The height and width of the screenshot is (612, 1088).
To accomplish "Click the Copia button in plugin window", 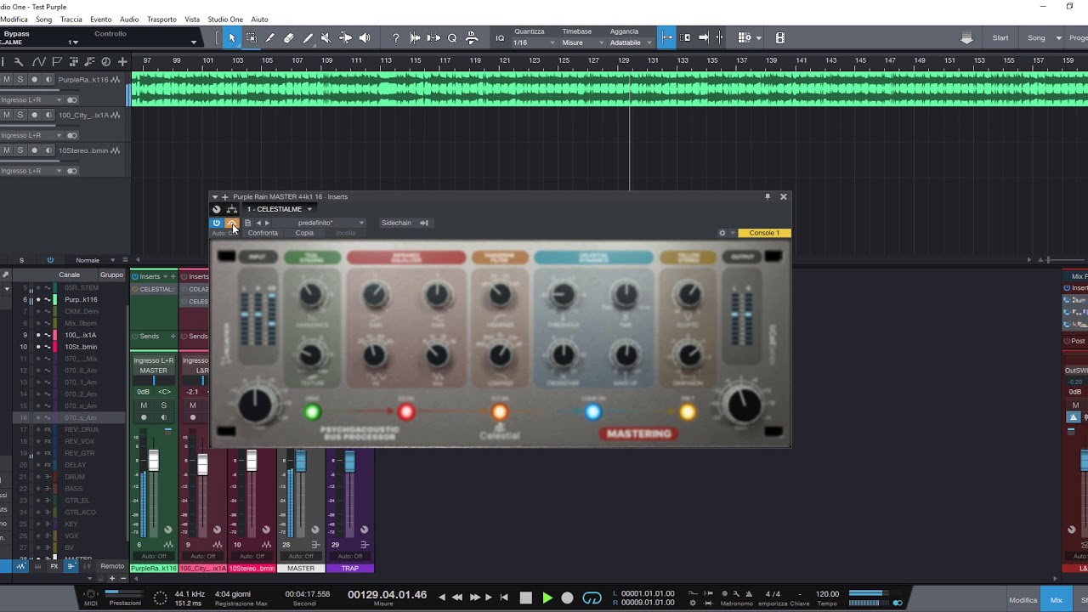I will click(x=304, y=233).
